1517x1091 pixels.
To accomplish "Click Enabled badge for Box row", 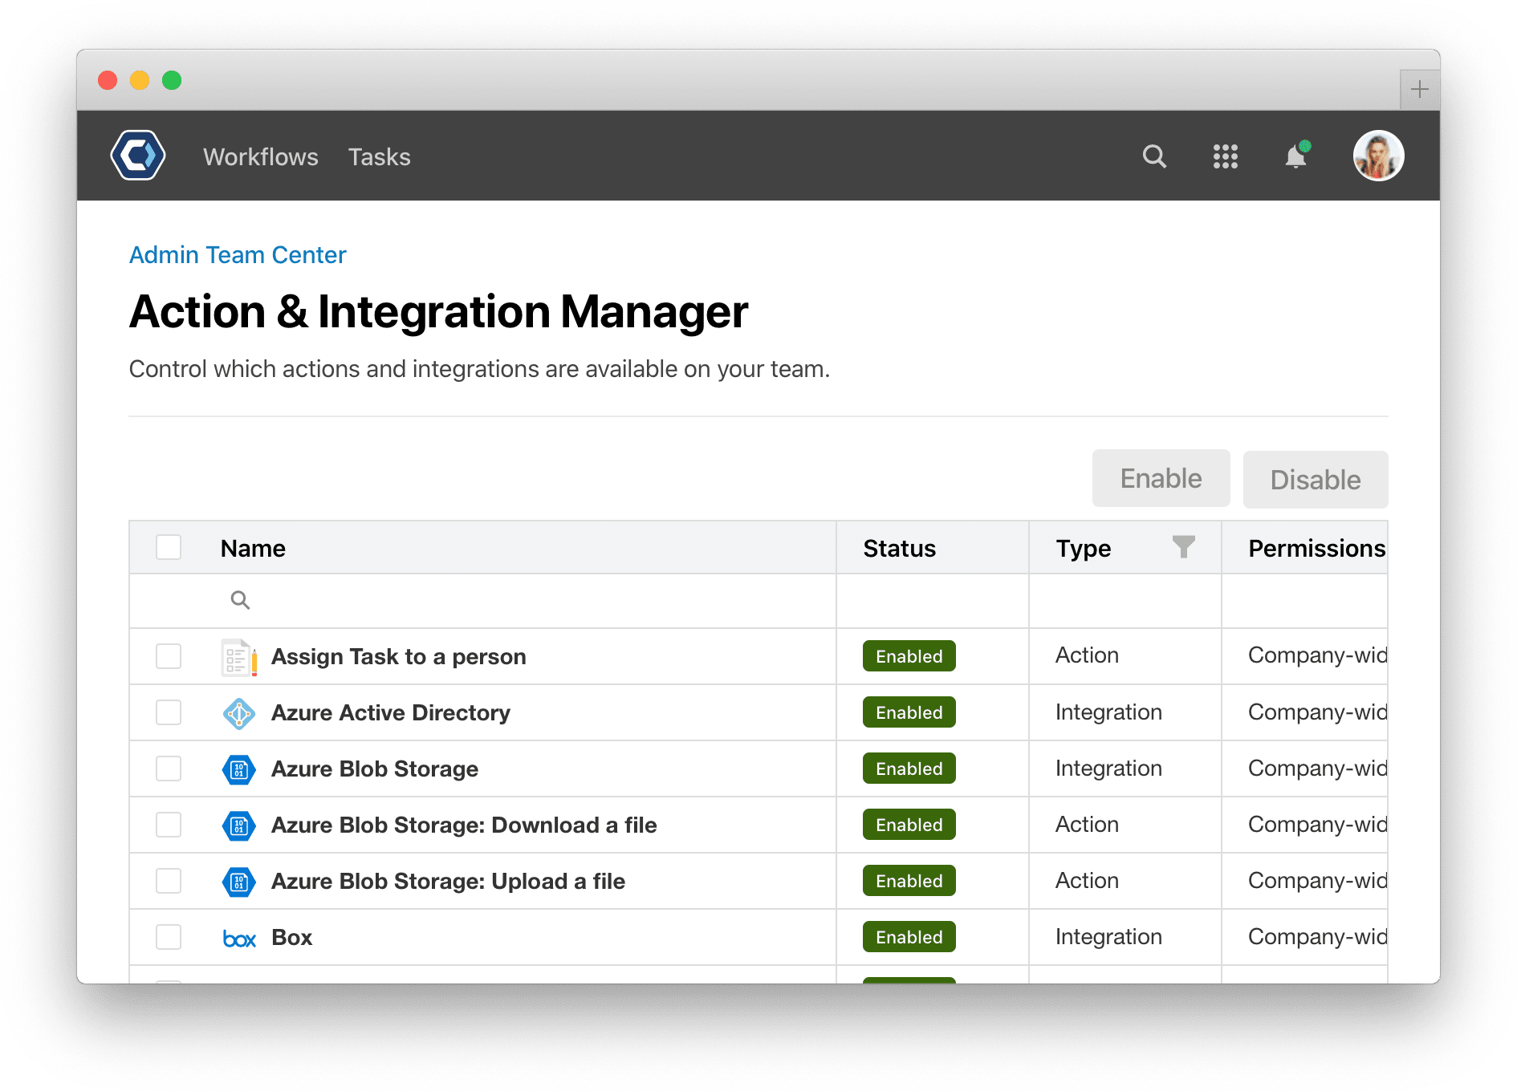I will 909,937.
